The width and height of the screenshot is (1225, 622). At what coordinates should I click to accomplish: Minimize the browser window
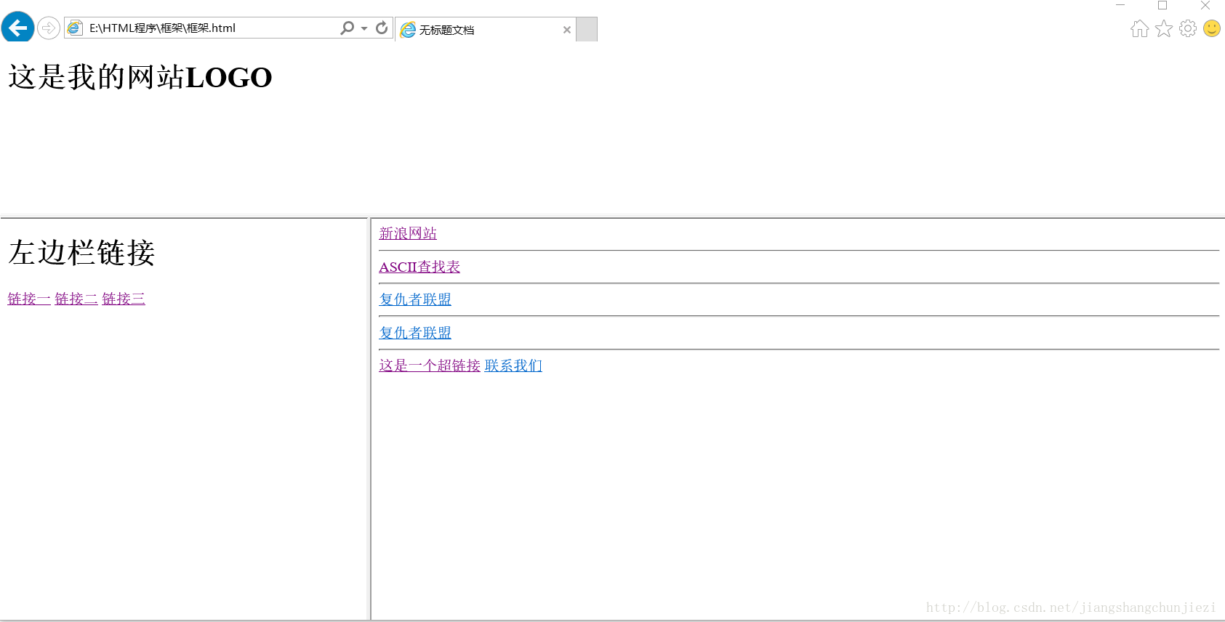pyautogui.click(x=1120, y=5)
